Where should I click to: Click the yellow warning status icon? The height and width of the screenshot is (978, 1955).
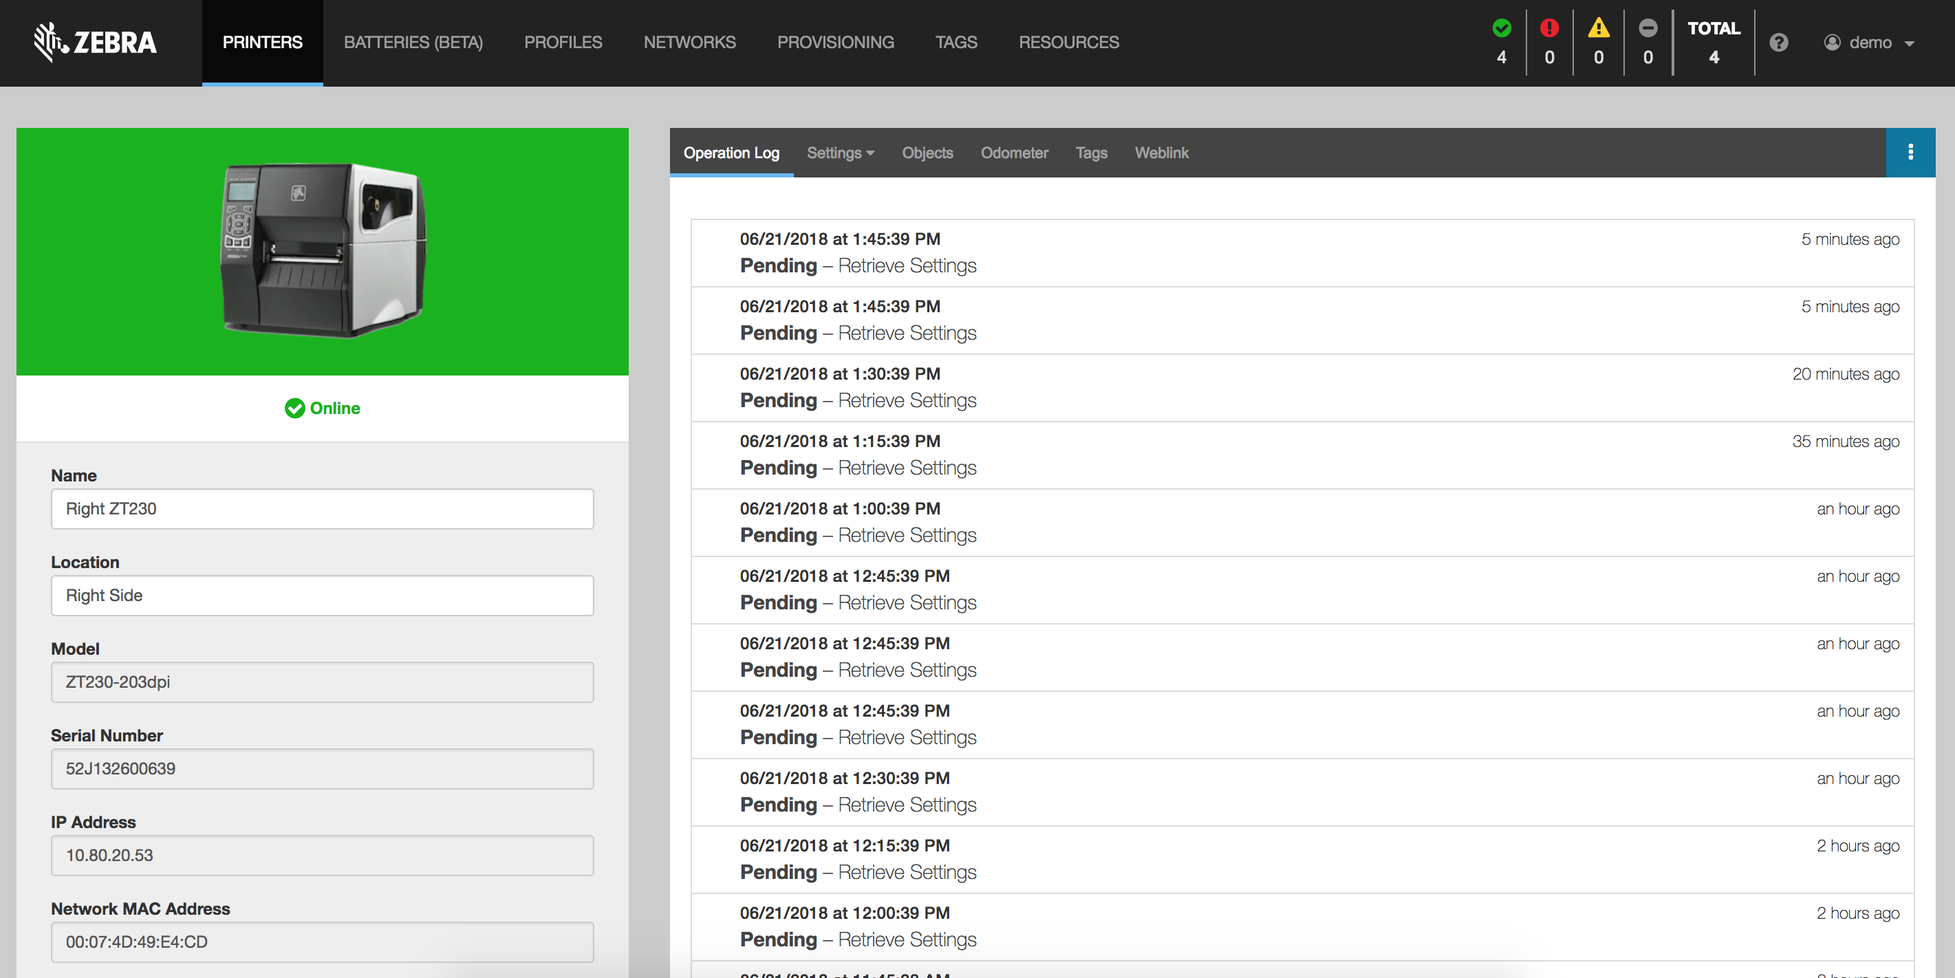pos(1598,28)
